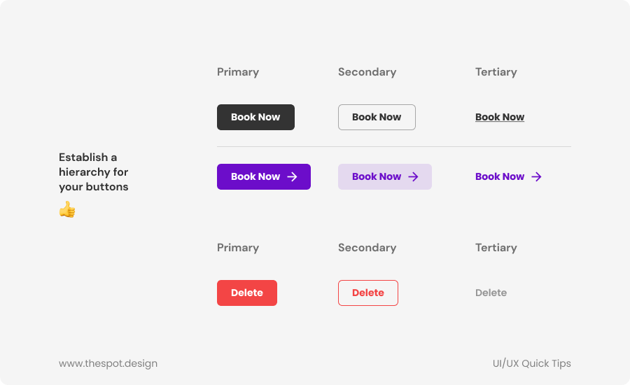Click the outlined secondary Book Now button

point(377,118)
